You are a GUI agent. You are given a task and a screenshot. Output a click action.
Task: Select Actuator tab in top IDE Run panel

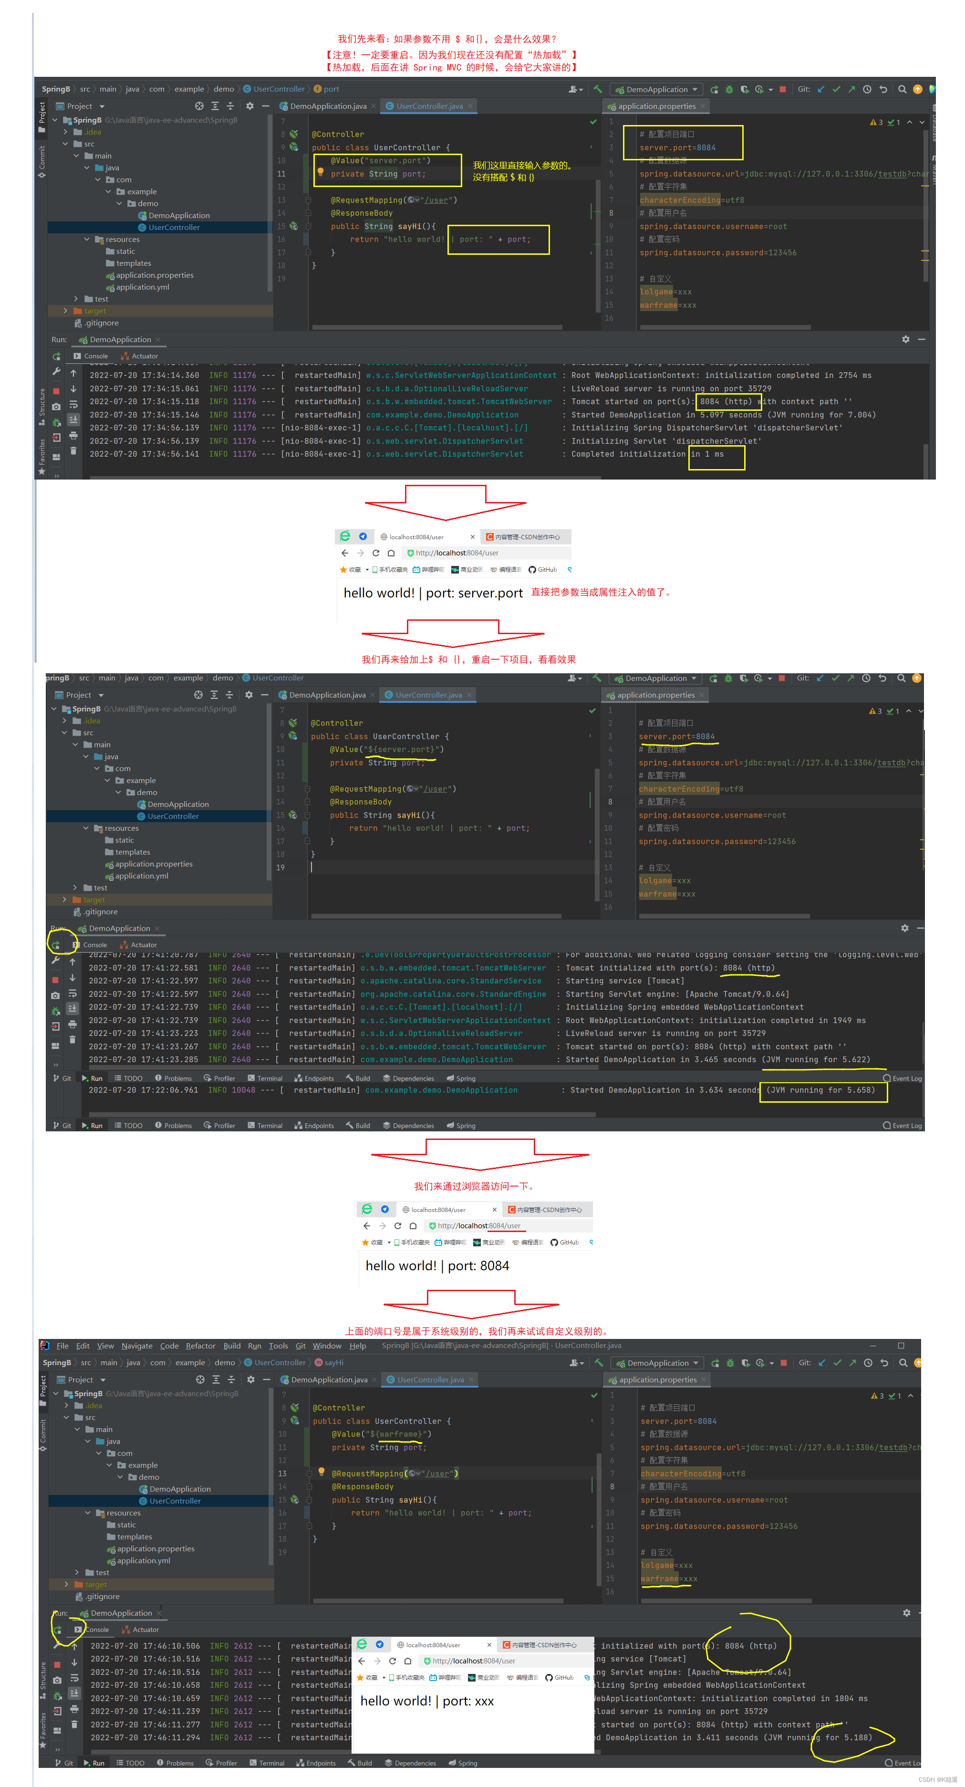(140, 356)
